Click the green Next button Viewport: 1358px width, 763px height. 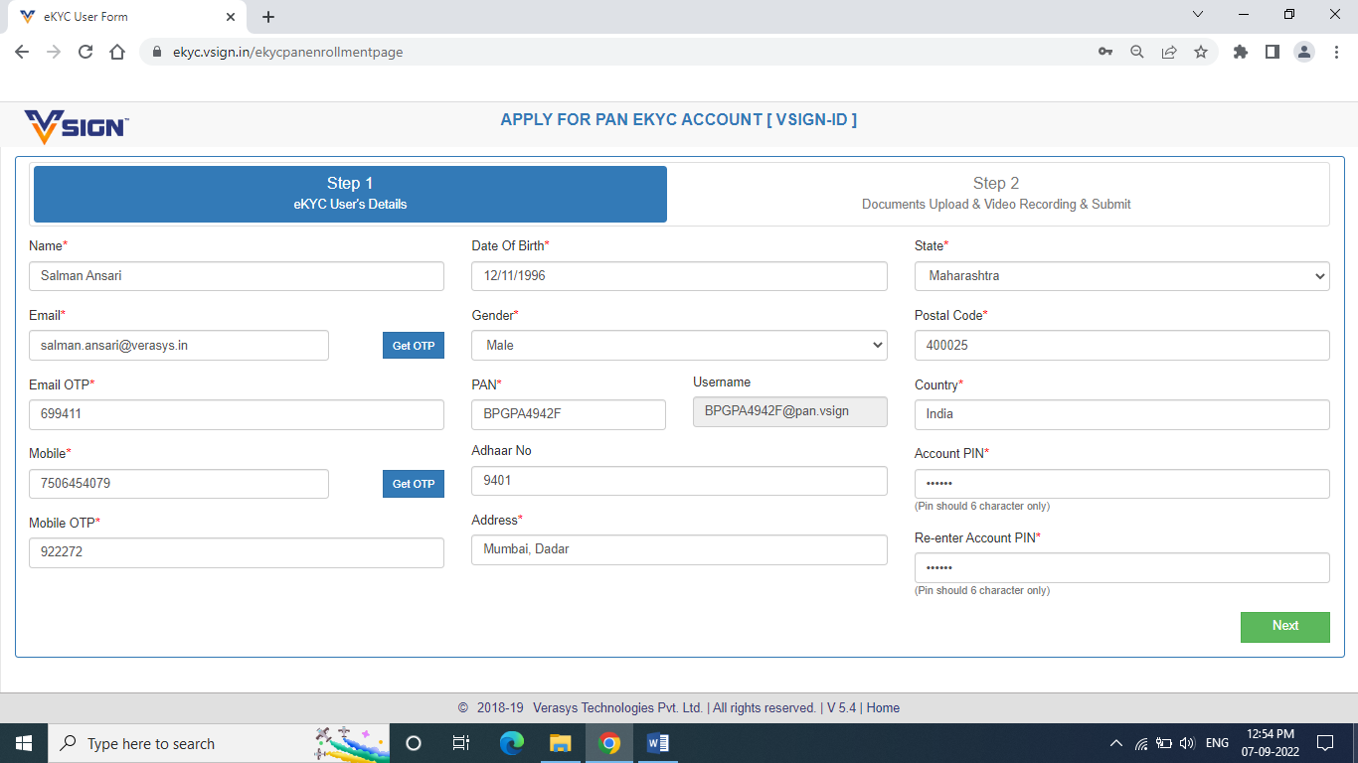(x=1284, y=626)
